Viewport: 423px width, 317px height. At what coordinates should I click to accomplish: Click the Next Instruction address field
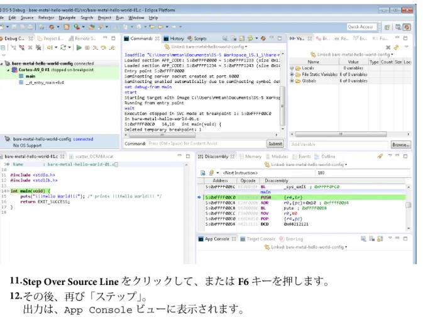pos(267,173)
